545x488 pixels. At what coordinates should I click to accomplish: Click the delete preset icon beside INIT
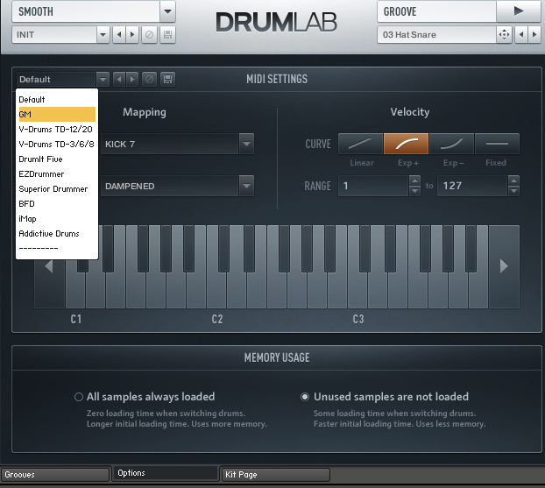pyautogui.click(x=150, y=35)
